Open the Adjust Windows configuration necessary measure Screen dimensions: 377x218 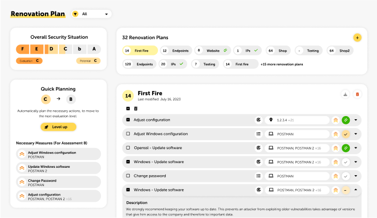(59, 154)
